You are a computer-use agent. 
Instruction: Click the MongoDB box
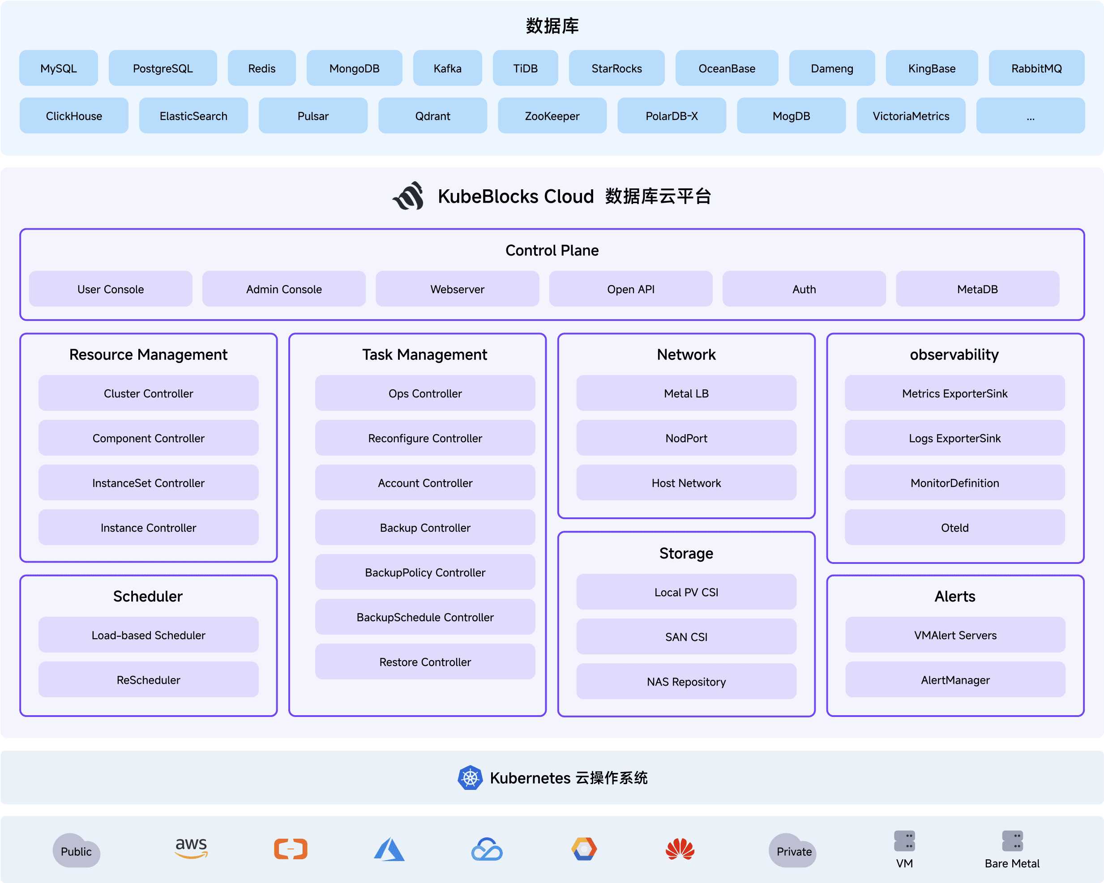click(x=354, y=68)
